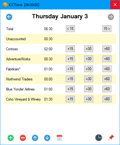Screen dimensions: 120x145
Task: Toggle the red pushpin icon
Action: point(111,137)
